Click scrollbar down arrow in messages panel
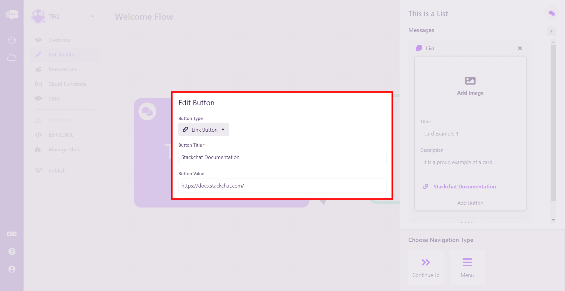 pyautogui.click(x=553, y=220)
